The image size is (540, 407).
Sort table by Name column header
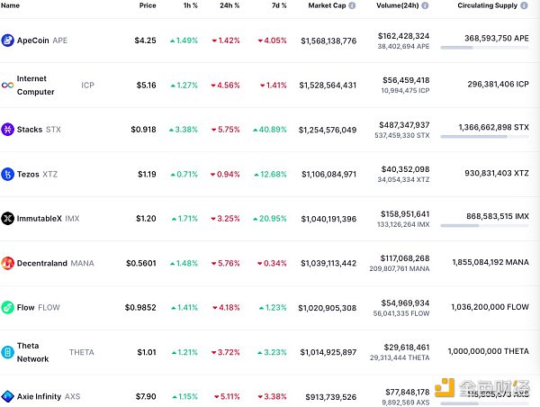click(x=11, y=5)
